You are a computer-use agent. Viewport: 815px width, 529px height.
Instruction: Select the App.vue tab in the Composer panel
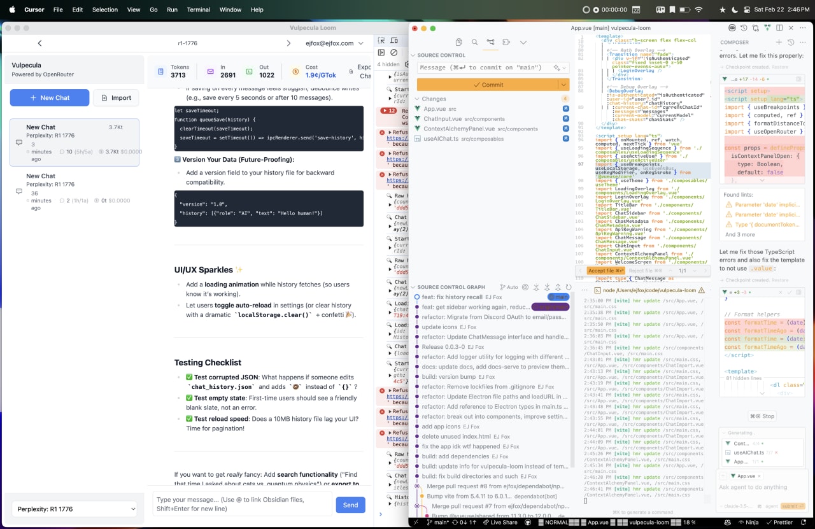coord(742,475)
